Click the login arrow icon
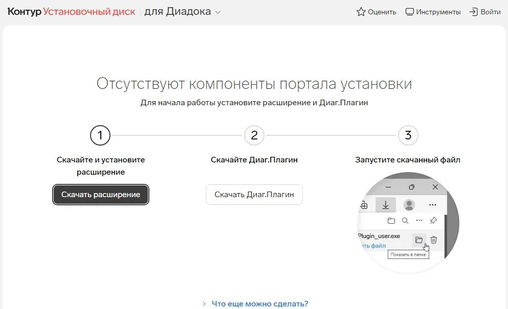Viewport: 508px width, 309px height. [473, 12]
